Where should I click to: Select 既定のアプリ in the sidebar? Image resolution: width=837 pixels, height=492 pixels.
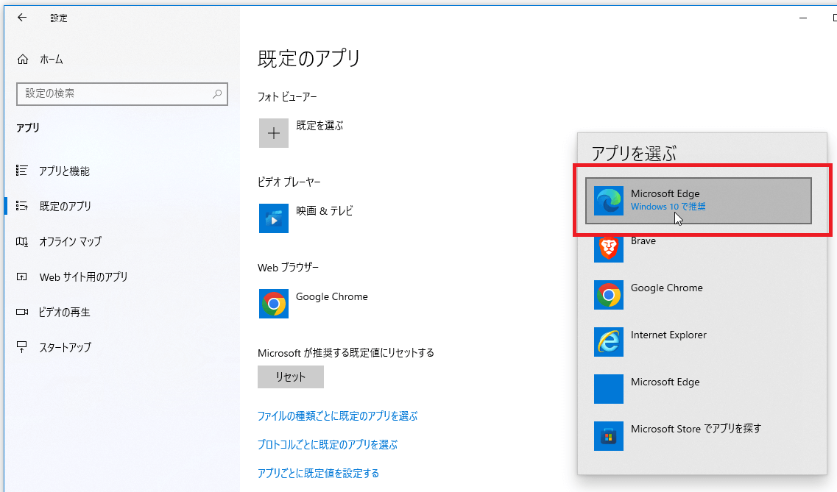(x=65, y=207)
